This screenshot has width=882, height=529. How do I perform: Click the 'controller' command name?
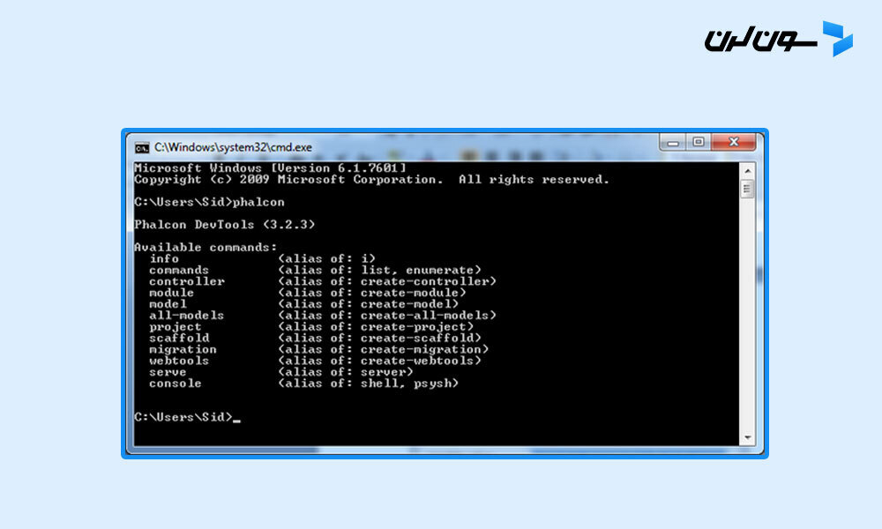click(187, 281)
